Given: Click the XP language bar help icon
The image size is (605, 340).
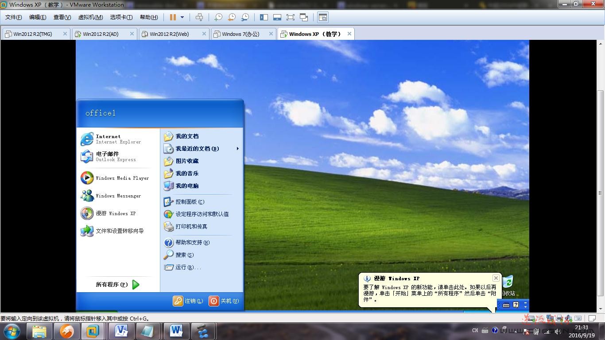Looking at the screenshot, I should click(x=516, y=305).
